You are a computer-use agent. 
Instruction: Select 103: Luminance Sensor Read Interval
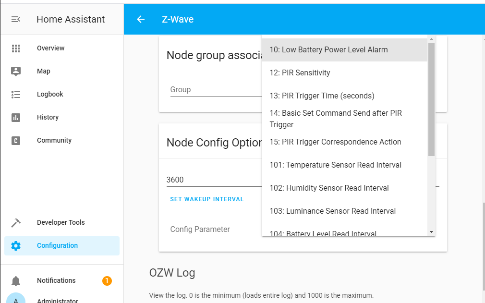point(332,211)
